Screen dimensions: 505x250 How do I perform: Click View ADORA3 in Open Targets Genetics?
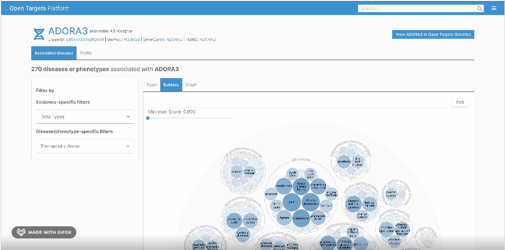433,35
